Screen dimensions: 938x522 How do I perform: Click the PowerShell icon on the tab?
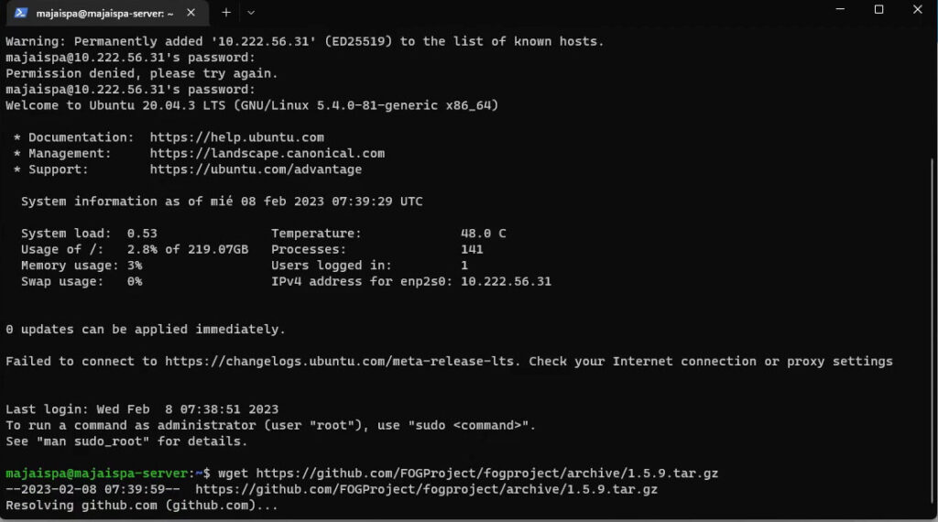pyautogui.click(x=21, y=13)
